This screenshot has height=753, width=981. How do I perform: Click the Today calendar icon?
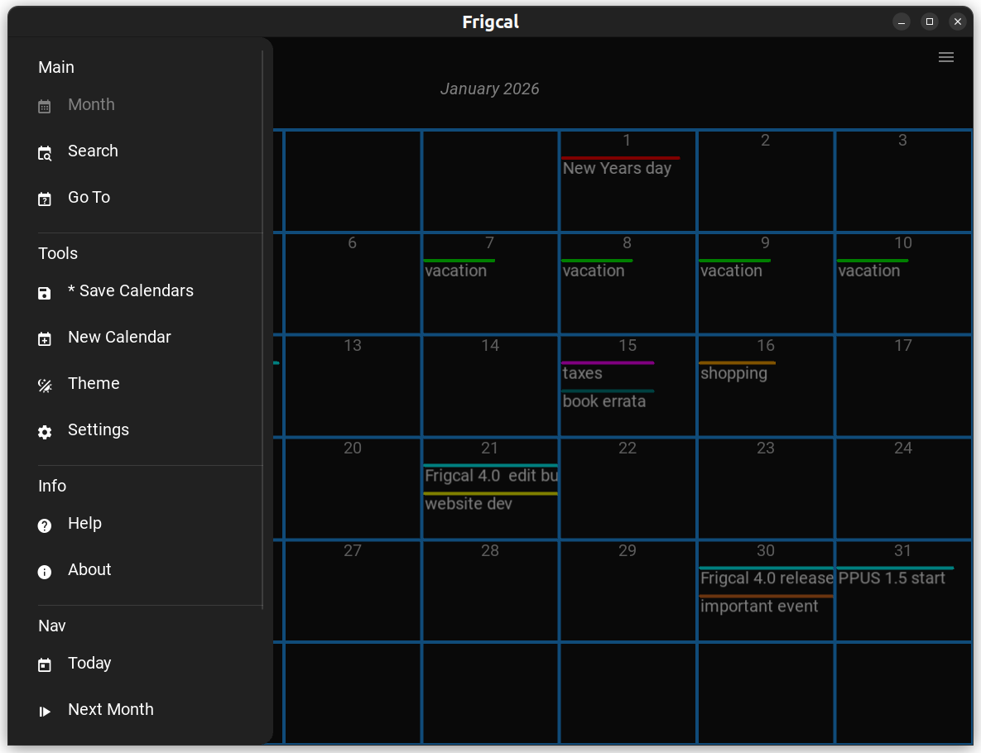[45, 665]
